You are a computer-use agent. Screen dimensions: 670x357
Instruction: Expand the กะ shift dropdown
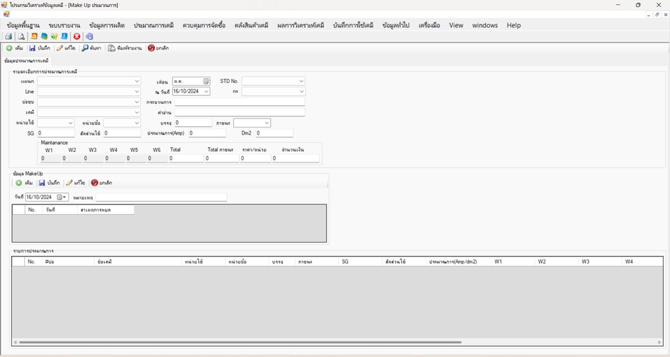point(301,91)
